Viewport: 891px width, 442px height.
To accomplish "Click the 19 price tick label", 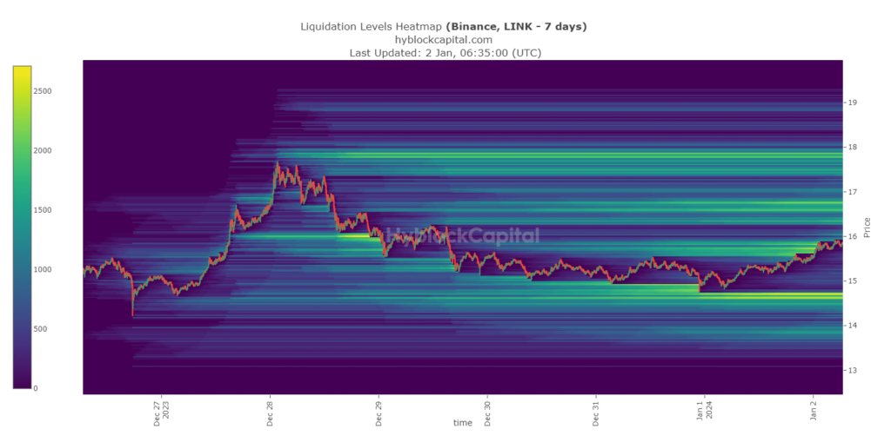I will tap(854, 102).
